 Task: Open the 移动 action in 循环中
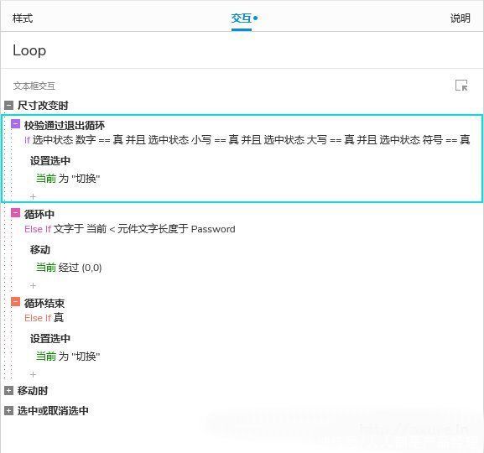click(40, 249)
